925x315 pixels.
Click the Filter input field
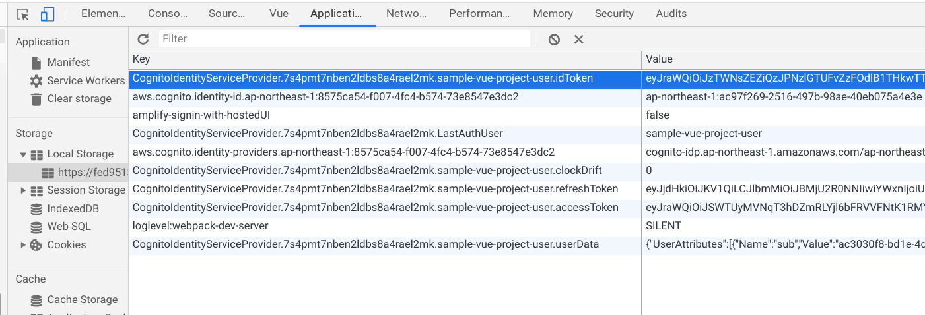click(x=343, y=39)
